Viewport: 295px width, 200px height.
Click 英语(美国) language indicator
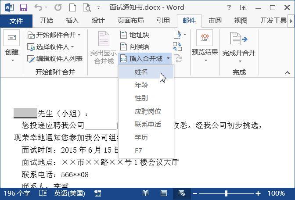tap(70, 193)
